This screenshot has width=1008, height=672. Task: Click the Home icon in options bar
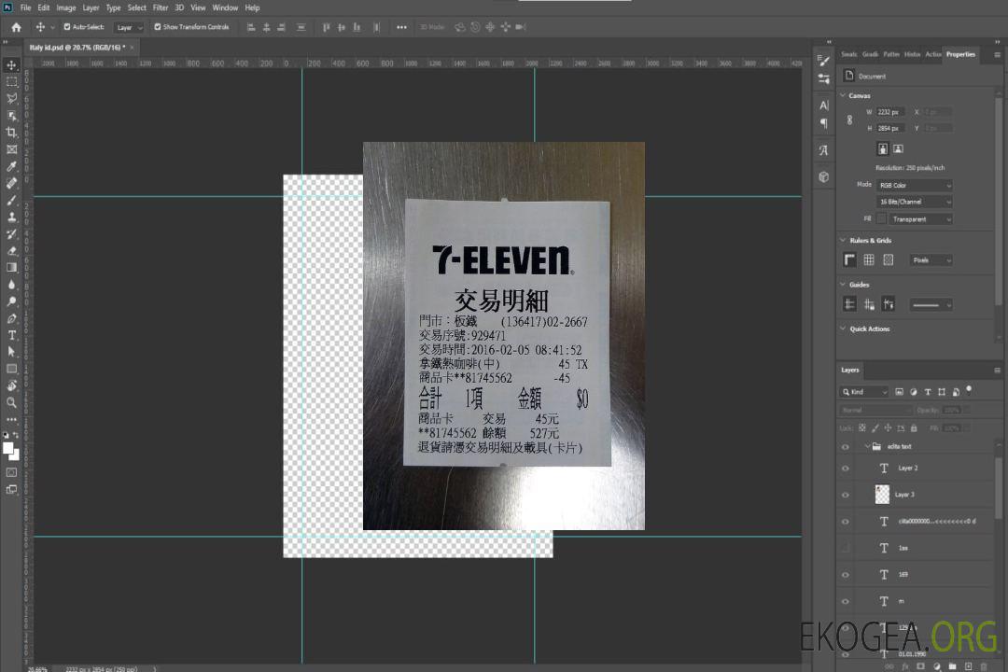[x=16, y=27]
